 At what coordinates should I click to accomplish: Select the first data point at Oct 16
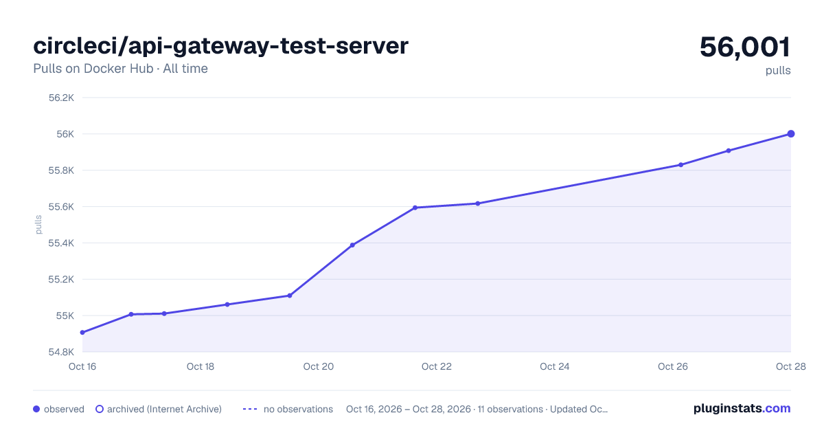tap(82, 333)
